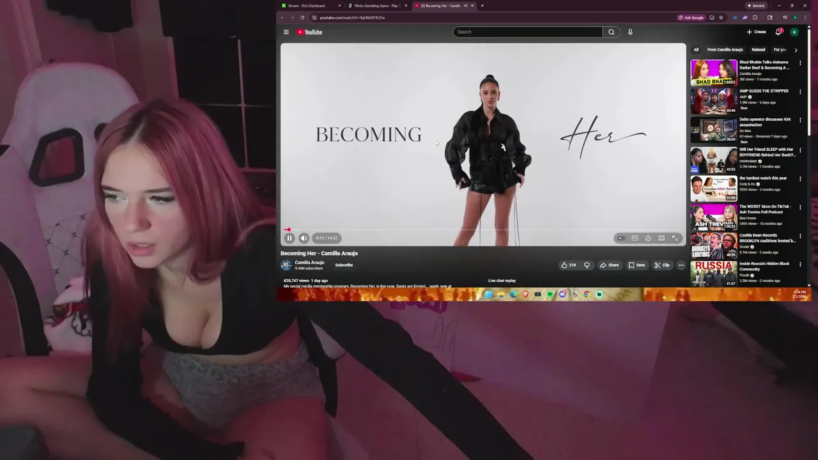Reload the current page
818x460 pixels.
(x=302, y=17)
